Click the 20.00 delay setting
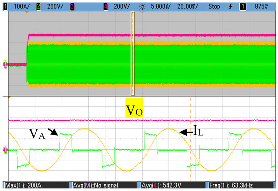This screenshot has height=191, width=278. click(x=188, y=7)
